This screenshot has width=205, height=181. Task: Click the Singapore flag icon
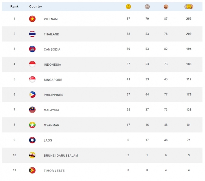32,80
